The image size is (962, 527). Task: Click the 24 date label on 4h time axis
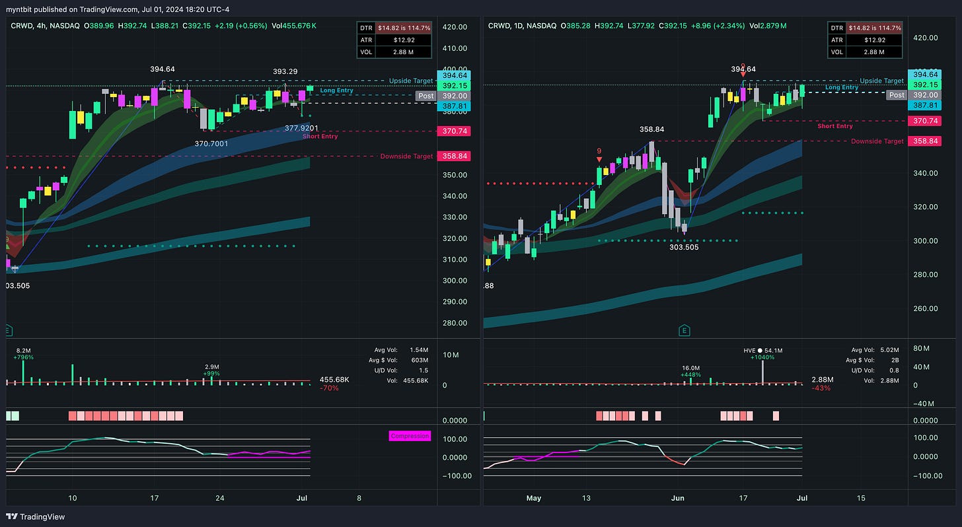[x=221, y=497]
